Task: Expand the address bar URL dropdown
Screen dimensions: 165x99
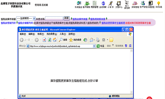Action: point(94,46)
